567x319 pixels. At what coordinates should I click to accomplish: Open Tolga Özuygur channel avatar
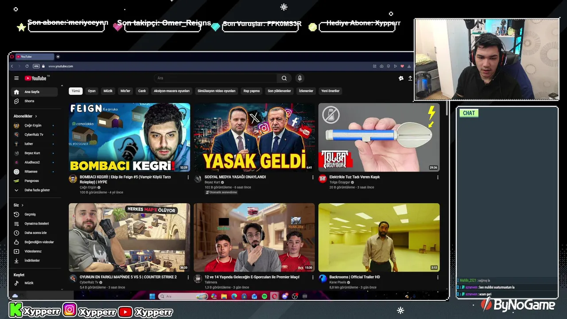pos(322,179)
